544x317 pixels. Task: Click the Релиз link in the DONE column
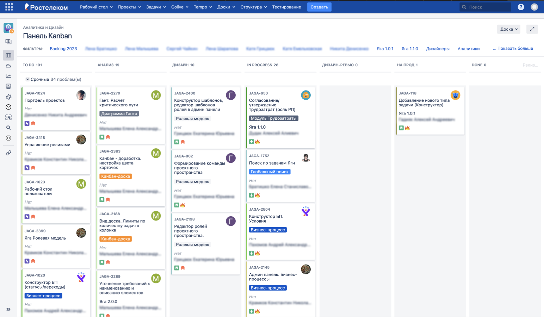530,65
